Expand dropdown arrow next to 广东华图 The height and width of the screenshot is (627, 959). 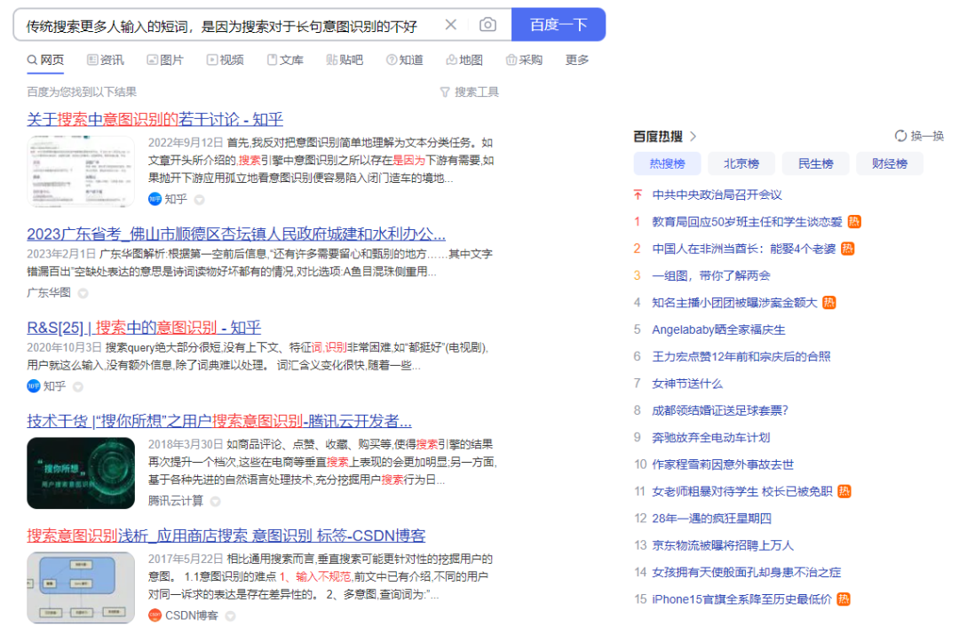(x=83, y=293)
